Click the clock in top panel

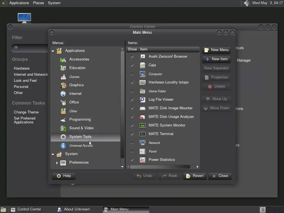[268, 3]
